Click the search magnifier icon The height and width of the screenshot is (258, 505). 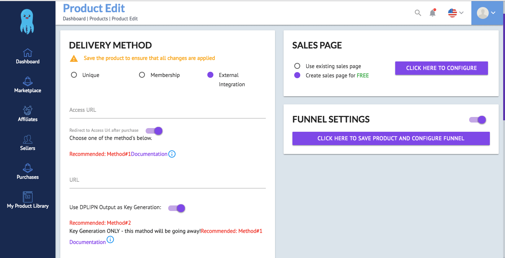(418, 13)
